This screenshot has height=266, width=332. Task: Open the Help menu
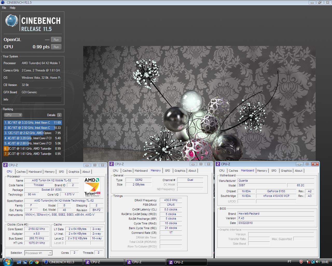pyautogui.click(x=13, y=8)
